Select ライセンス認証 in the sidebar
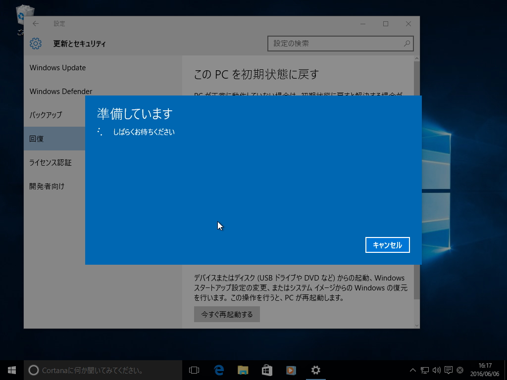 (x=50, y=162)
